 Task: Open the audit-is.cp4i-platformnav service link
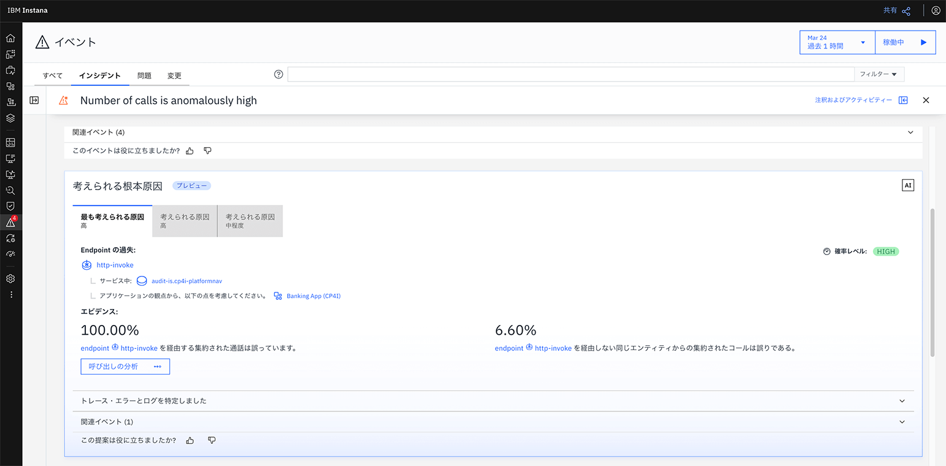(187, 281)
